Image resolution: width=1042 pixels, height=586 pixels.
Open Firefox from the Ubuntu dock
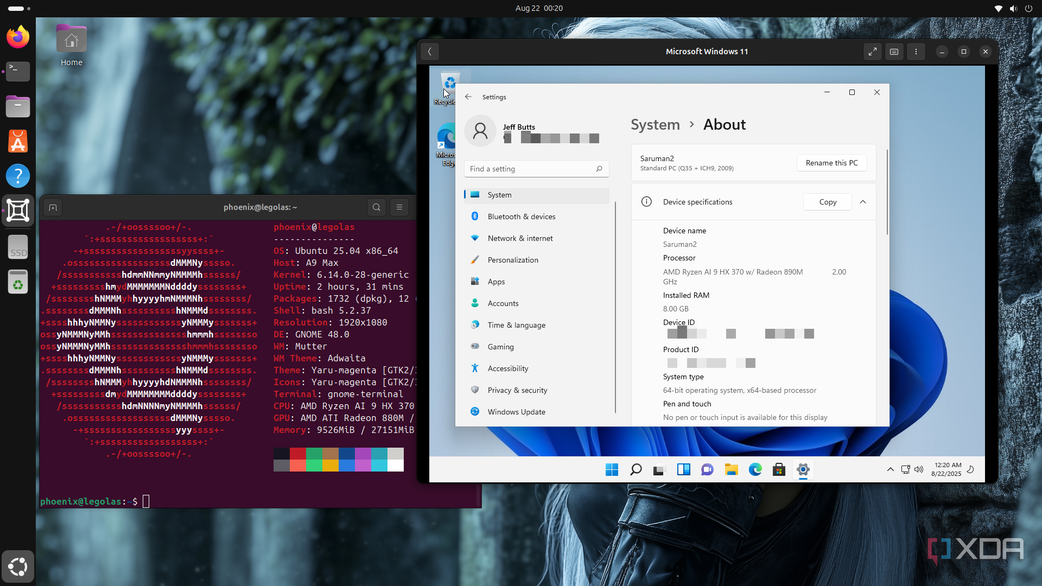point(18,37)
